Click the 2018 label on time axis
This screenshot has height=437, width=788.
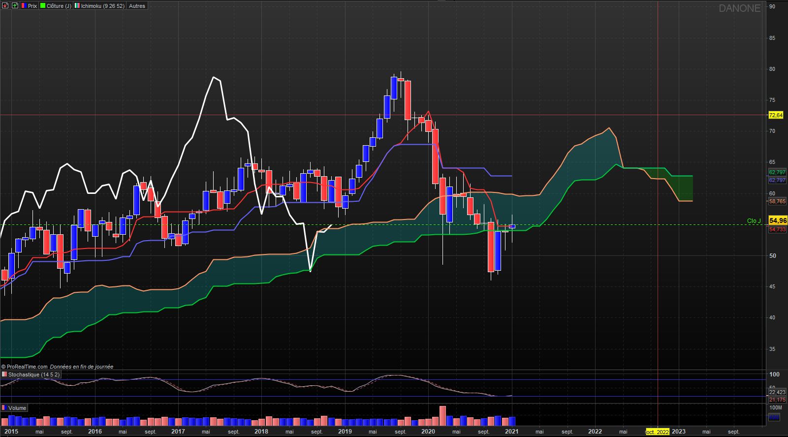click(261, 432)
